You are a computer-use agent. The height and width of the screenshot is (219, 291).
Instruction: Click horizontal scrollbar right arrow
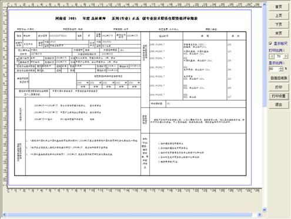coord(260,215)
